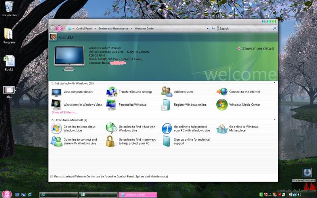This screenshot has width=317, height=198.
Task: Click the Welcome Center taskbar button
Action: coord(137,195)
